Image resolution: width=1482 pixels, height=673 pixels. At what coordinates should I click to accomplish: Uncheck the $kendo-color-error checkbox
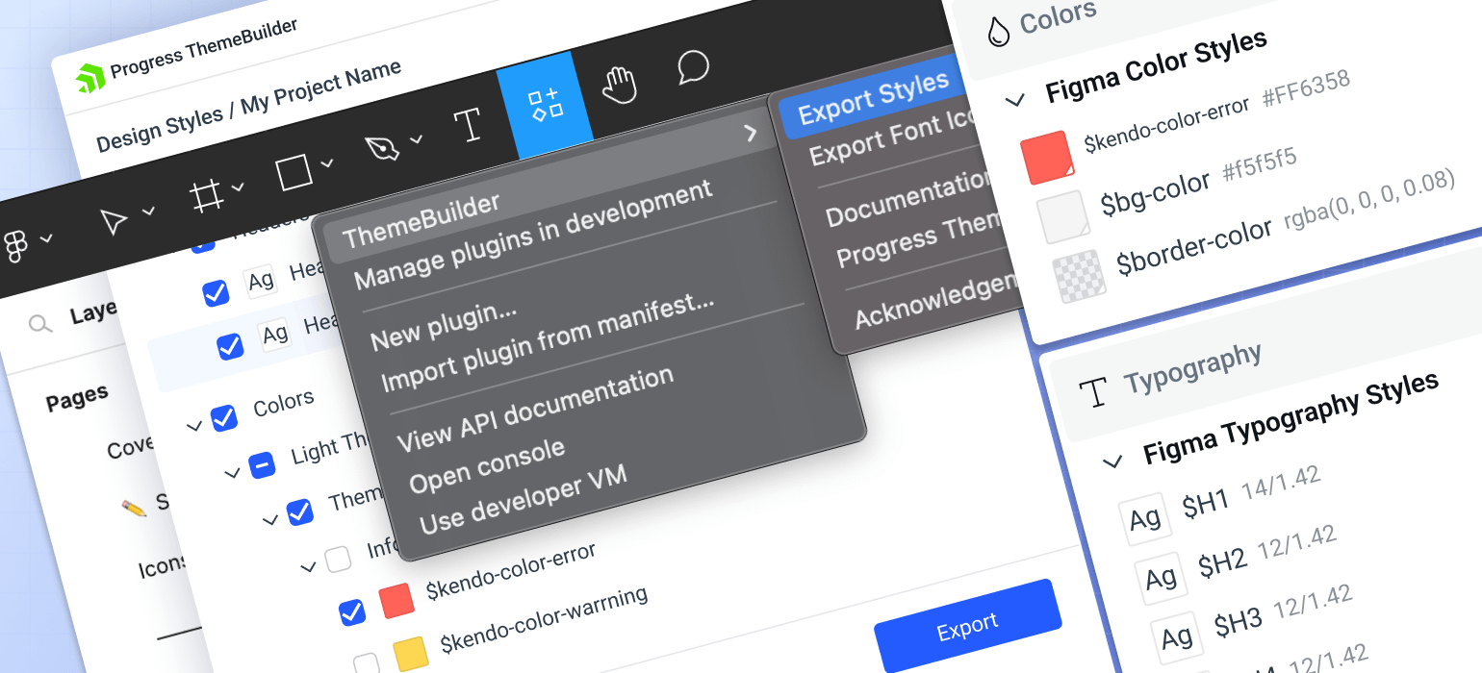coord(352,611)
